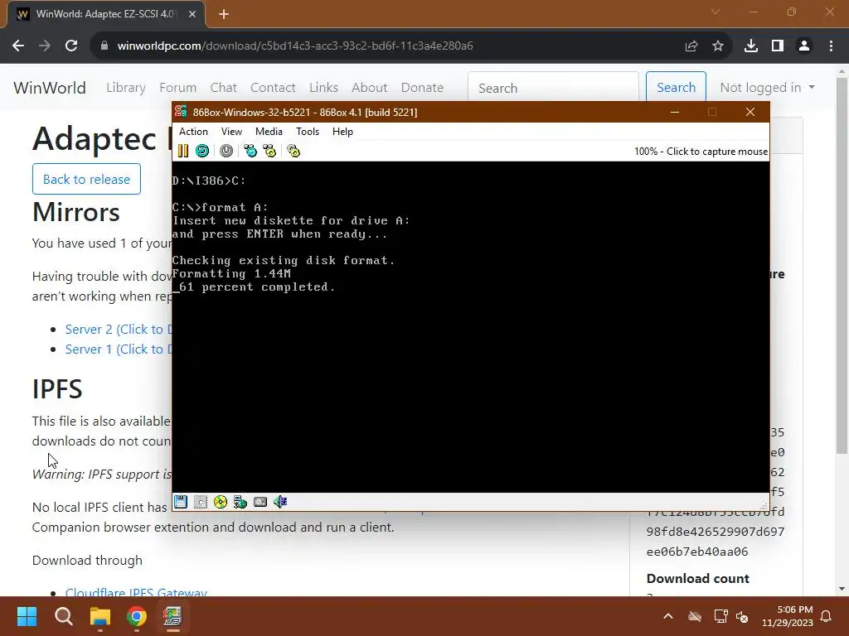Open Forum in WinWorld navigation
The width and height of the screenshot is (849, 636).
pos(177,88)
